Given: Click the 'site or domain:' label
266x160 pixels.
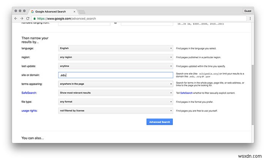Looking at the screenshot, I should point(30,75).
